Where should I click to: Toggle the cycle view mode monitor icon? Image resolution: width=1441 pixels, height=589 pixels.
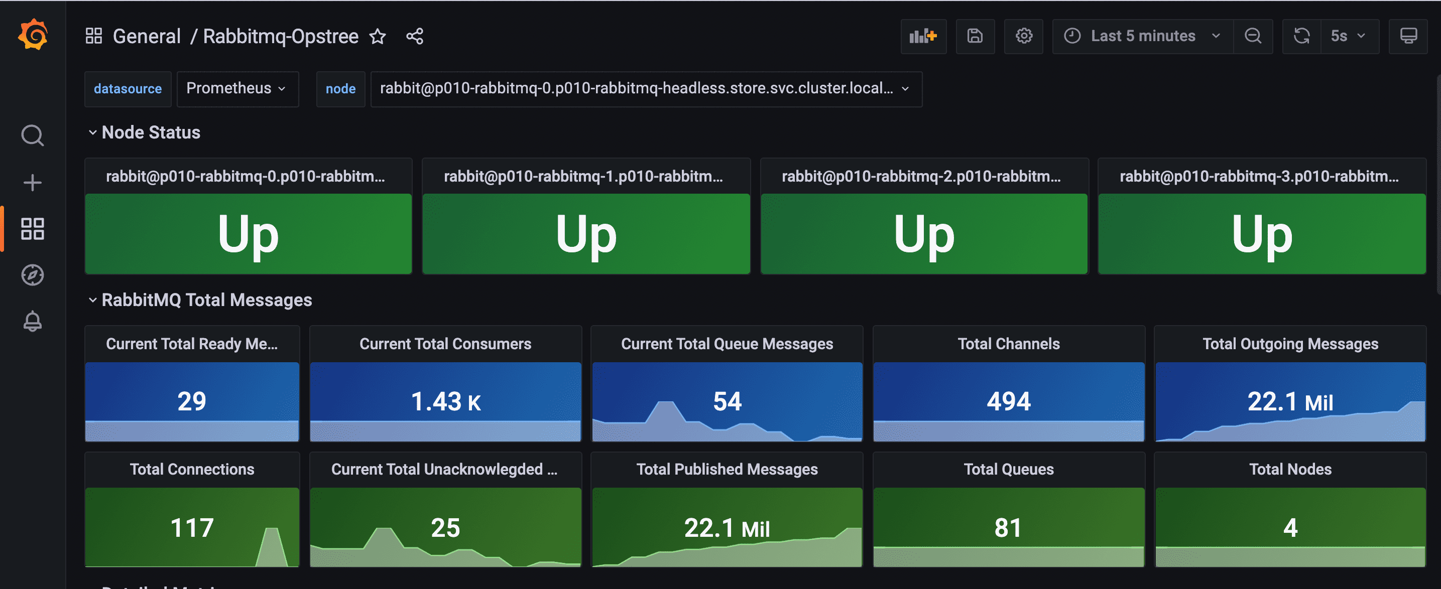1408,36
